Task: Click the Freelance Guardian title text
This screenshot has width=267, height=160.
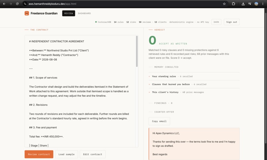Action: (44, 13)
